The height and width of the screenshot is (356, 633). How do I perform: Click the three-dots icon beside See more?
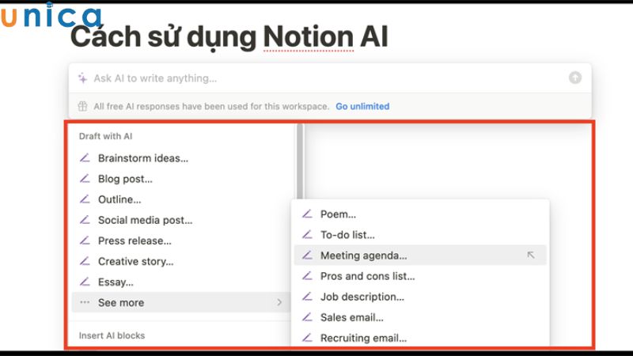(85, 302)
